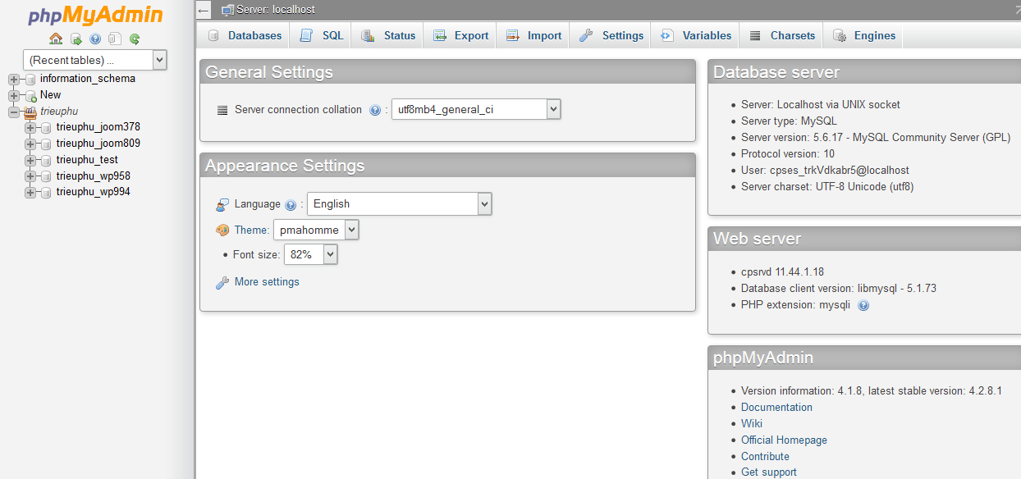
Task: Open the Databases tab
Action: (x=245, y=35)
